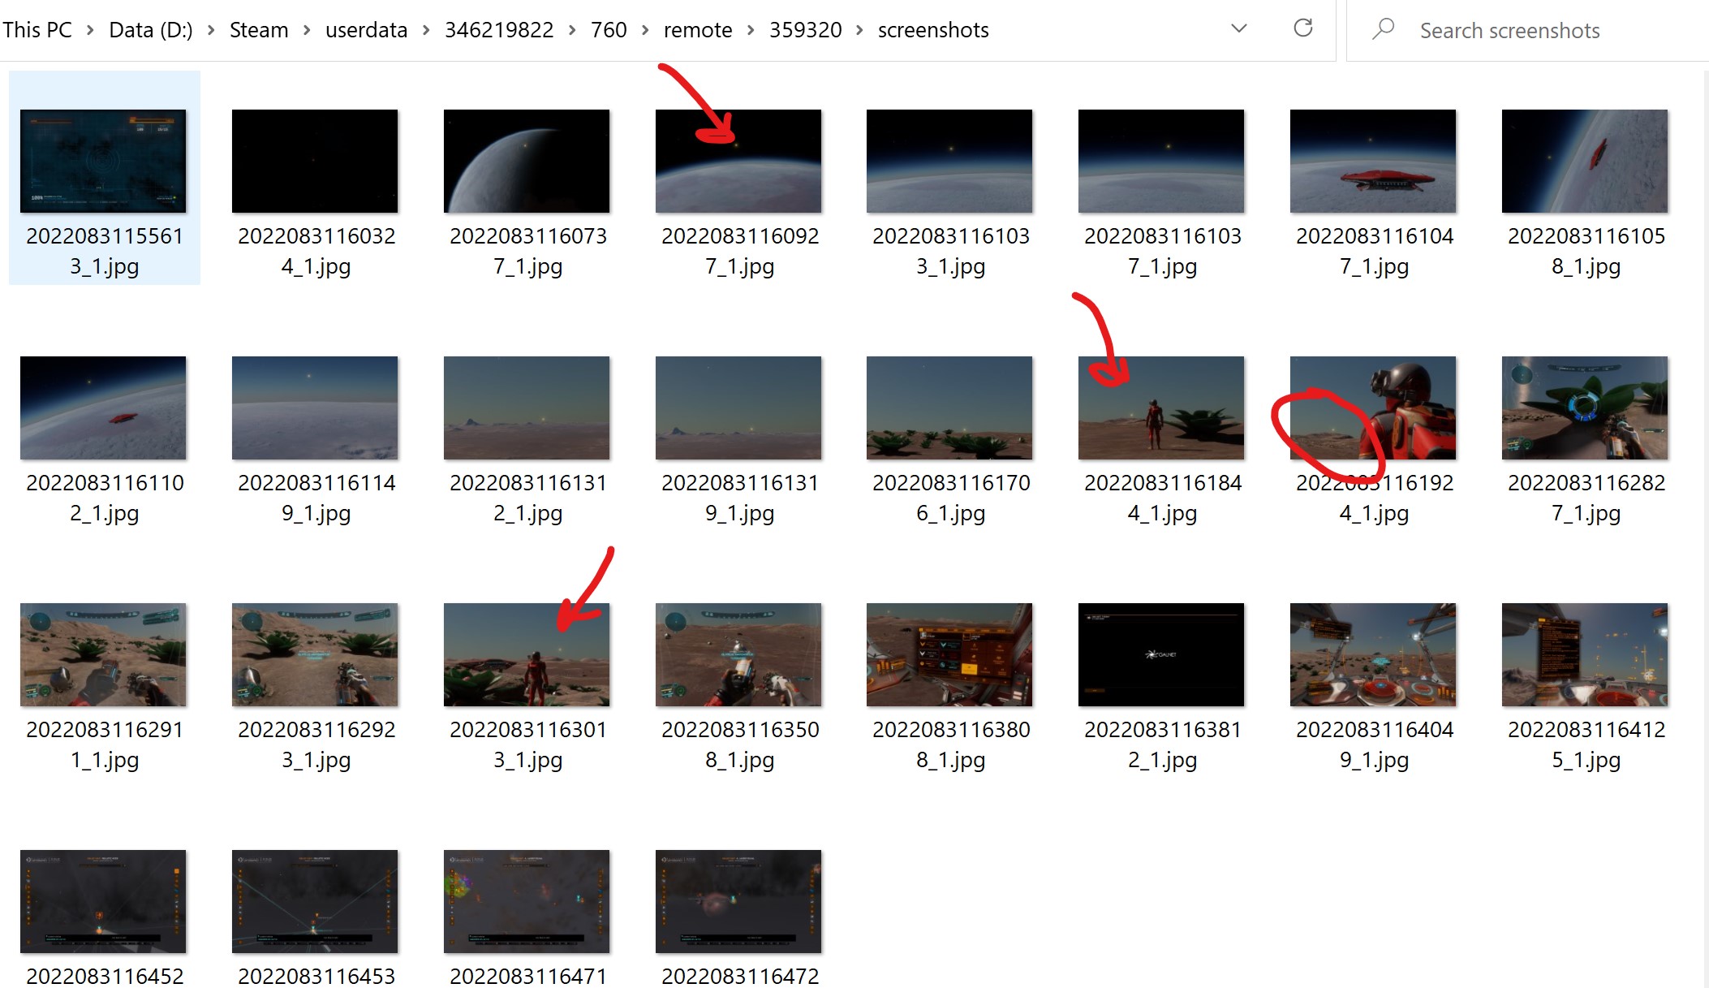Click filename 20220831161149_1.jpg

click(316, 498)
